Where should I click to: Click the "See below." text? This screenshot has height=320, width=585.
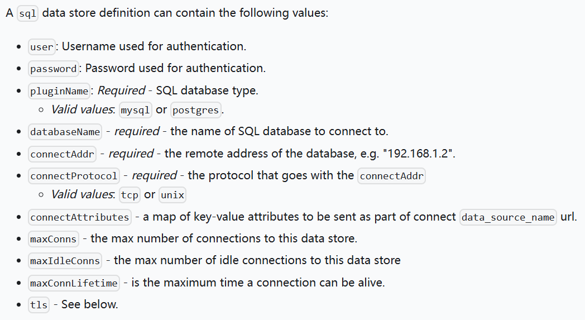click(x=89, y=305)
